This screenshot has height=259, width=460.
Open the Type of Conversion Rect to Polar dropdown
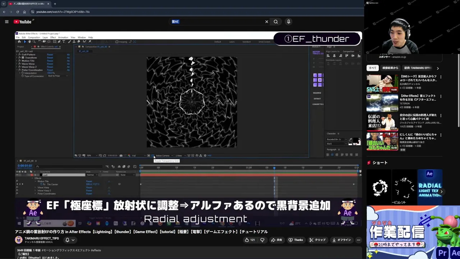(x=57, y=76)
